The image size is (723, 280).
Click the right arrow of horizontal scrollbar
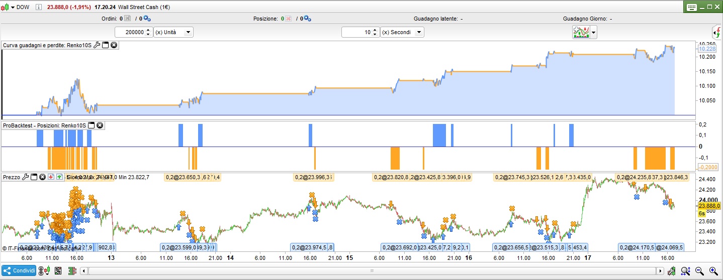tap(659, 271)
